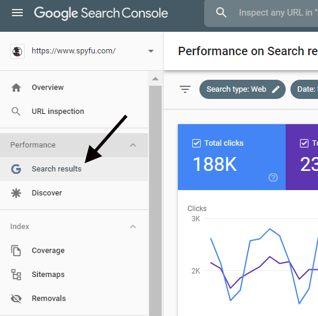Select the https://www.spyfu.com/ property text
318x316 pixels.
[74, 51]
